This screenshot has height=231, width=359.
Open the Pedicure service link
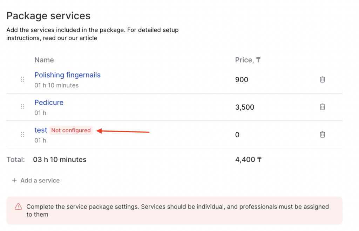coord(49,103)
